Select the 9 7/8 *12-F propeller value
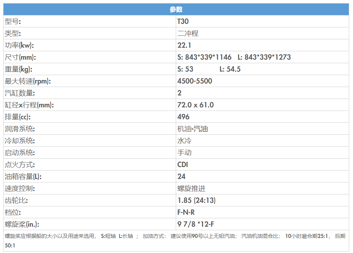Viewport: 353px width, 253px height. (x=196, y=224)
